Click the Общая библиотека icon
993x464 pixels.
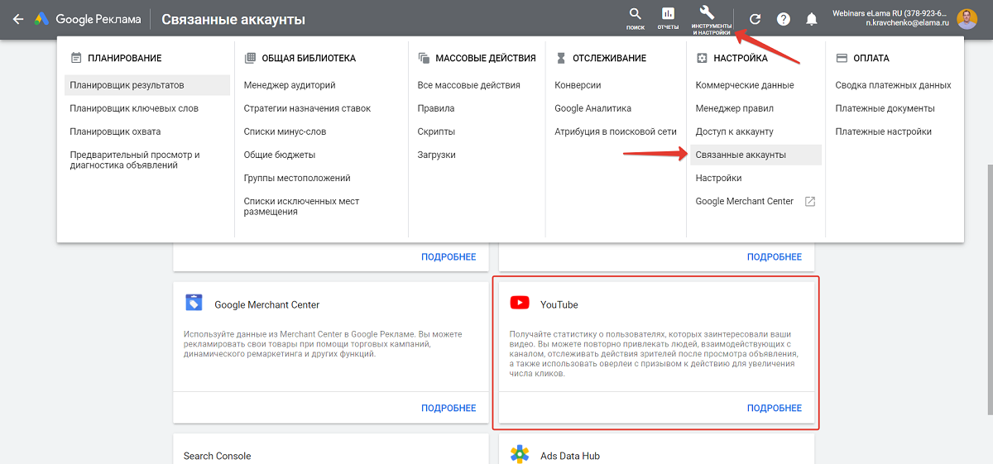[250, 58]
